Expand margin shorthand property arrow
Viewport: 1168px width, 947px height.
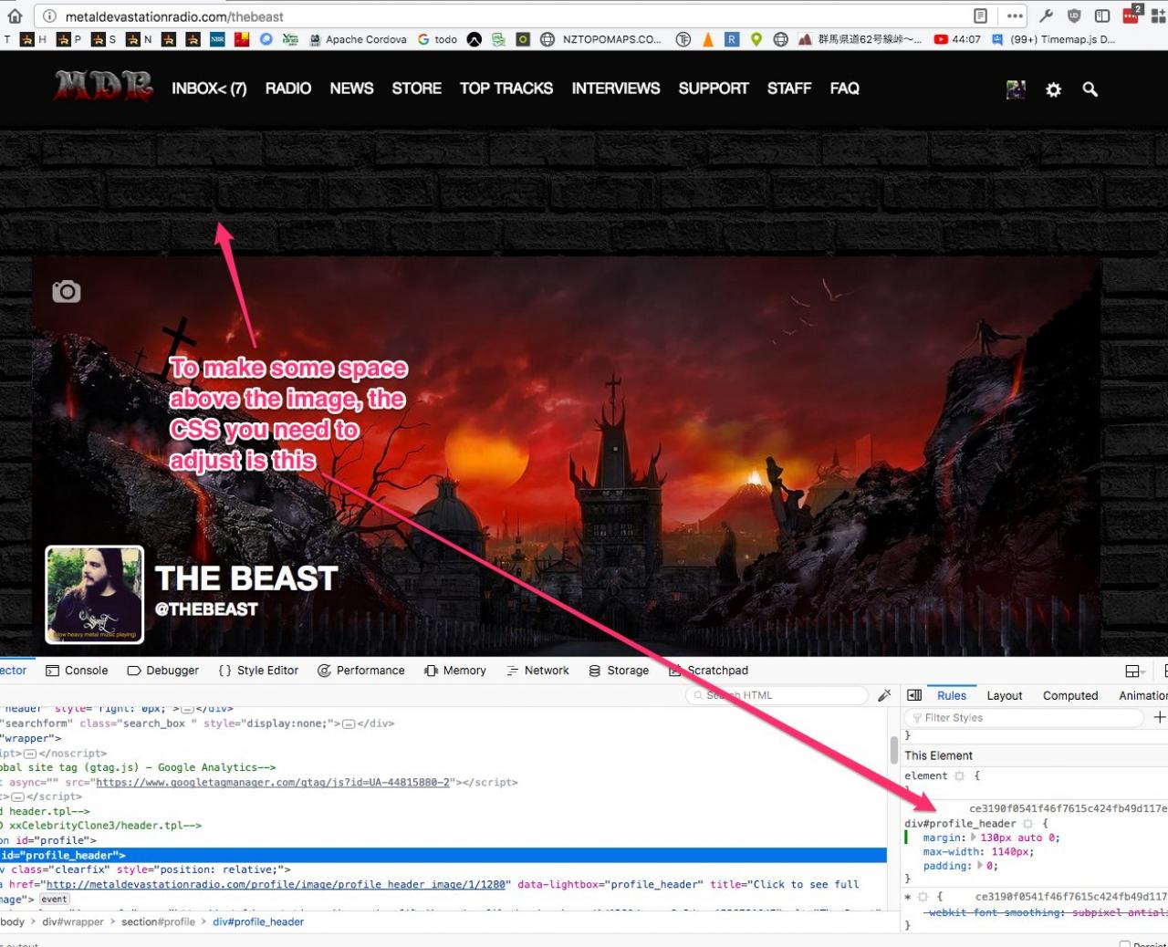[974, 838]
